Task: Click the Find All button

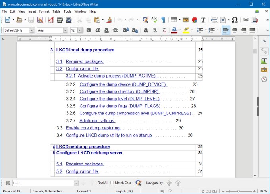Action: (102, 183)
